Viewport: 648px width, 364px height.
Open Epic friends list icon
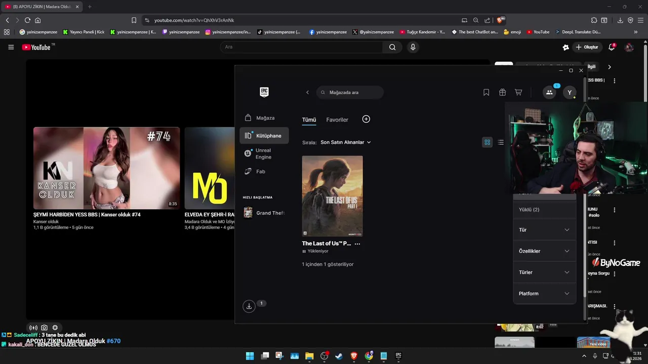[549, 93]
